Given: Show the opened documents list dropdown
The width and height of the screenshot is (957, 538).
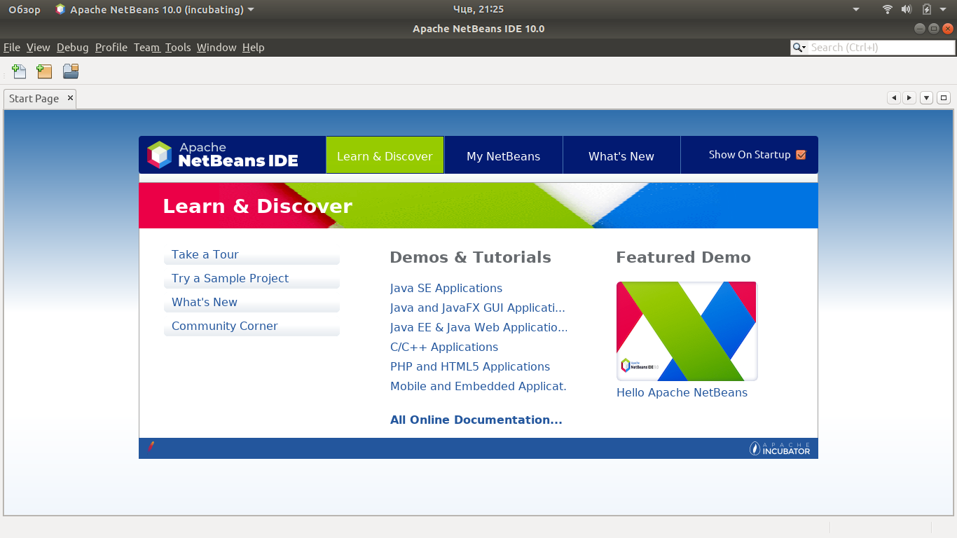Looking at the screenshot, I should [x=926, y=98].
